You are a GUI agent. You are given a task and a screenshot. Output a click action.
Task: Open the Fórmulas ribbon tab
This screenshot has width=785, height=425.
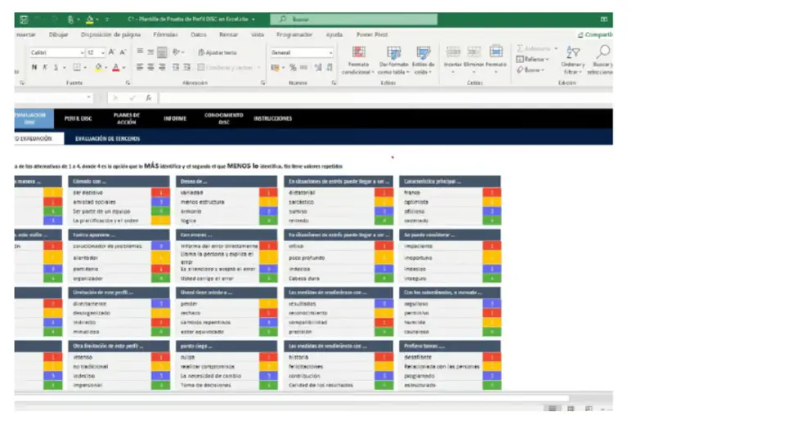pos(165,34)
